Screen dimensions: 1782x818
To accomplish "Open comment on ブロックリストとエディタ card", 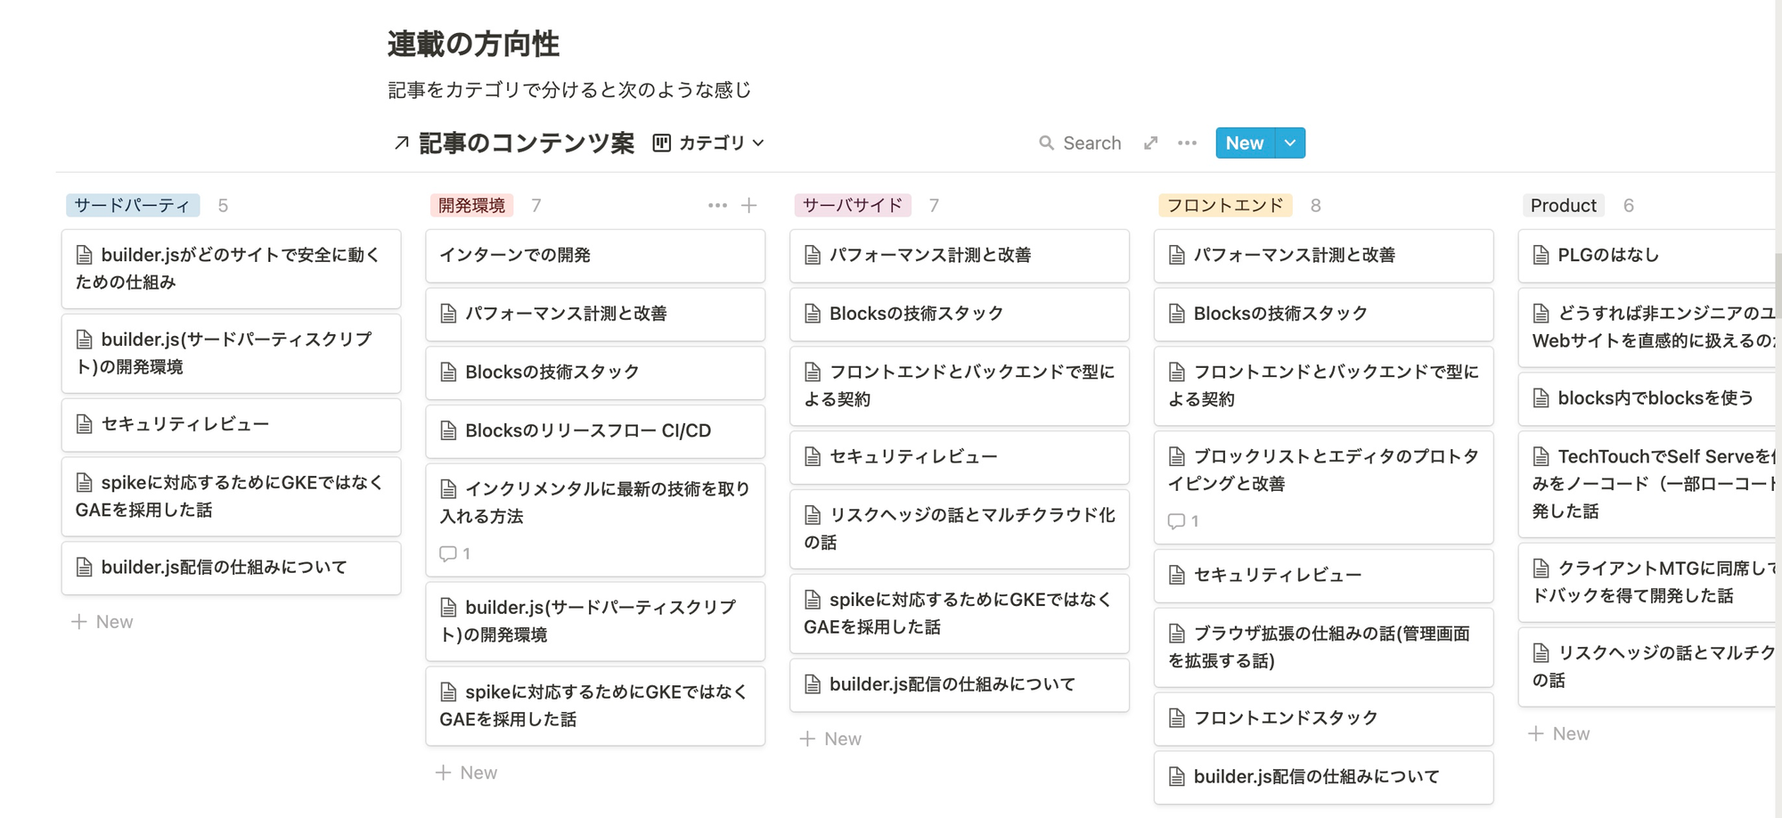I will tap(1182, 521).
